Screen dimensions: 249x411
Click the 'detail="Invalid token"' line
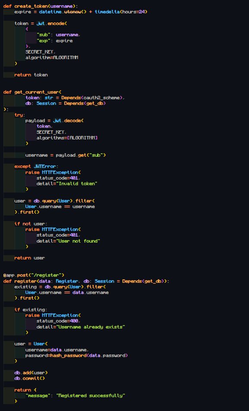[67, 183]
